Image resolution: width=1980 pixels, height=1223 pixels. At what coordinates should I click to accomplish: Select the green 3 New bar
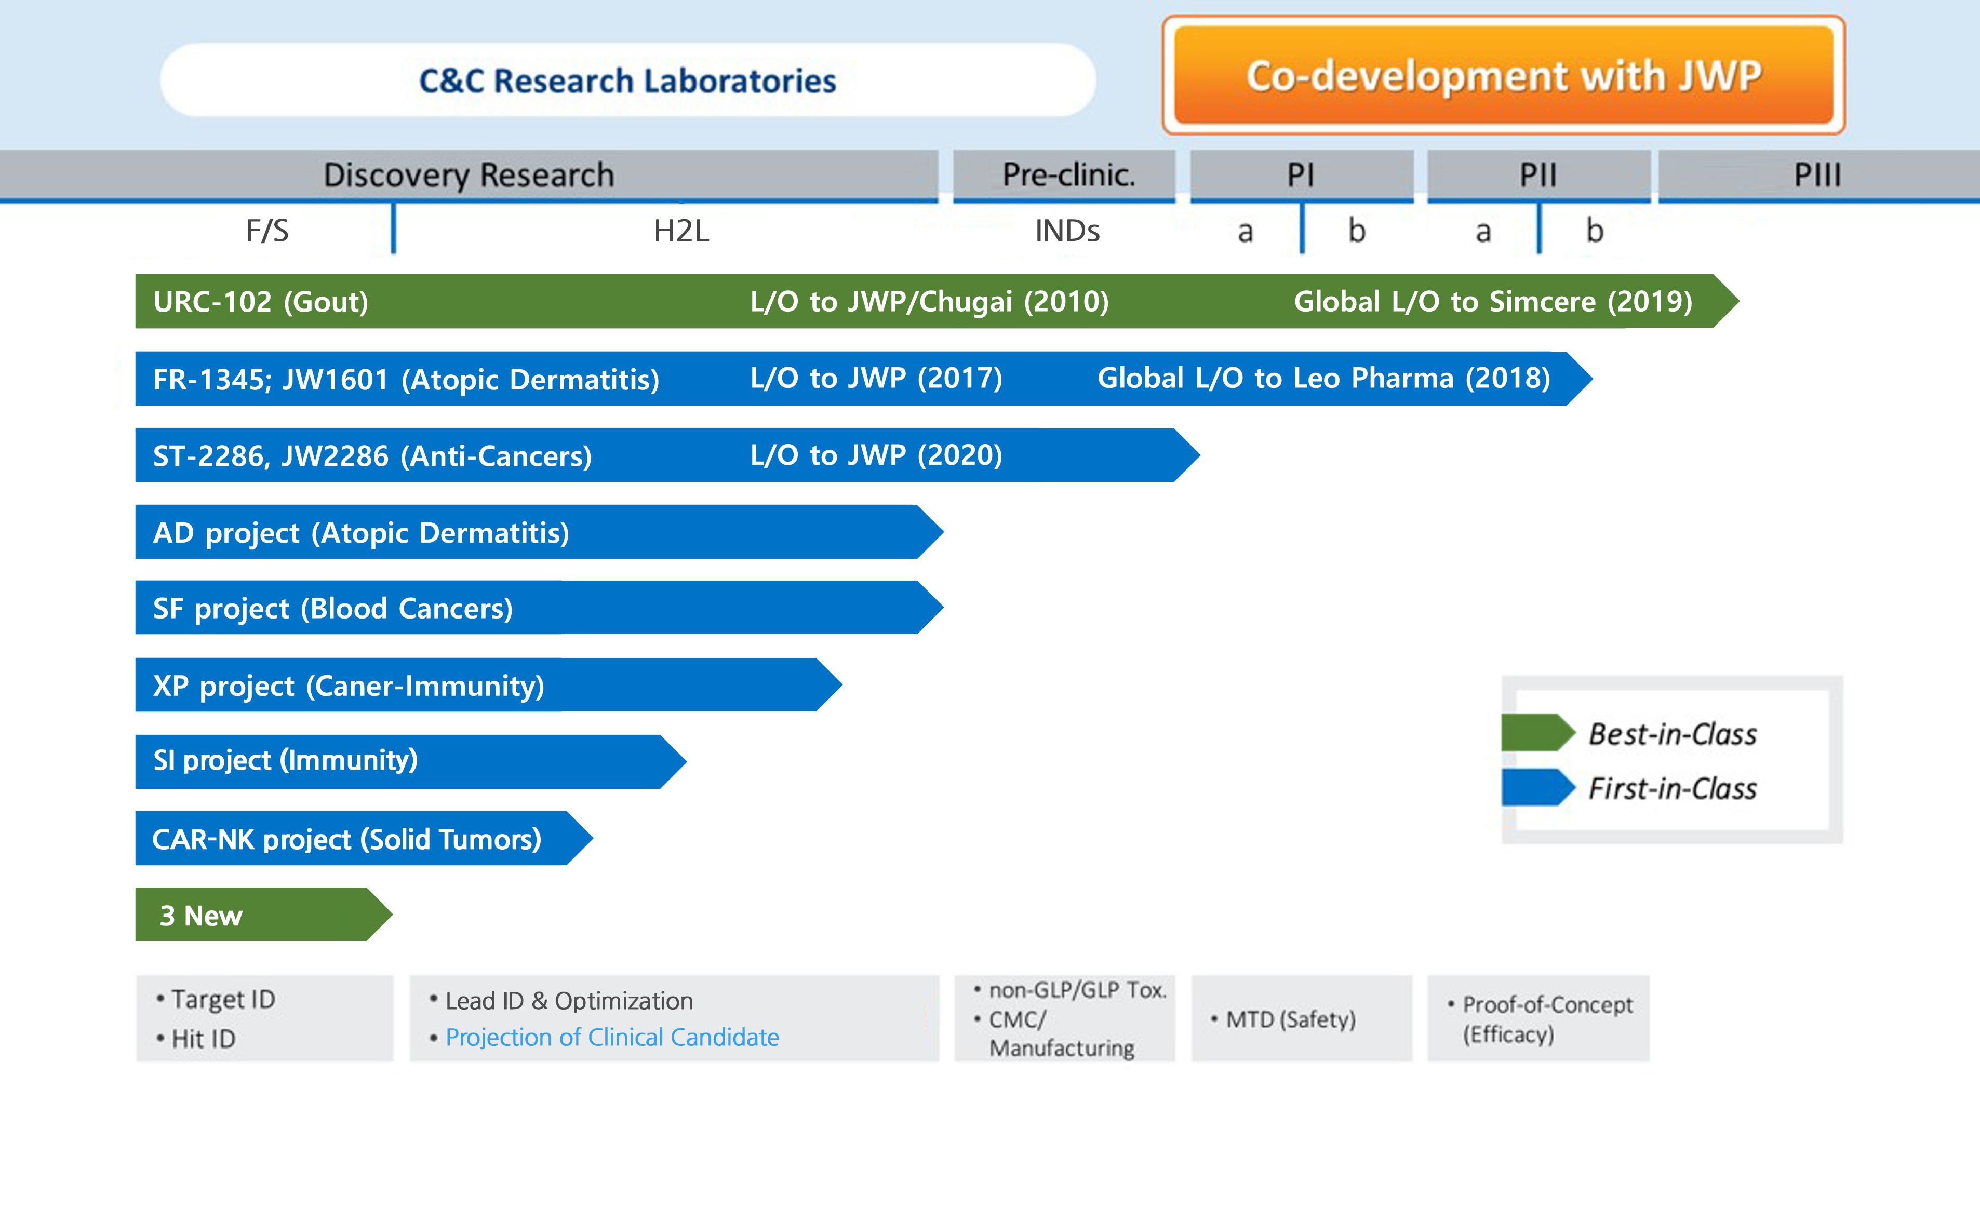click(264, 914)
